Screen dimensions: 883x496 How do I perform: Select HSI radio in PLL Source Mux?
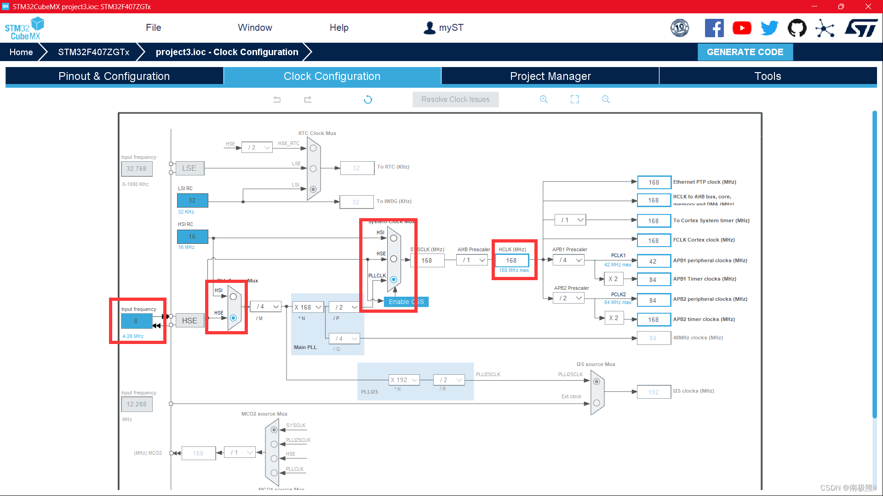coord(233,297)
